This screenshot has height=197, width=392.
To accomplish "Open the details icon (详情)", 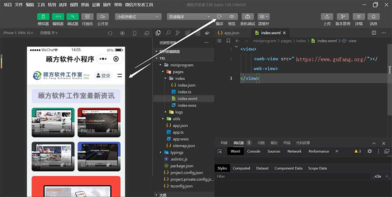I will tap(359, 16).
